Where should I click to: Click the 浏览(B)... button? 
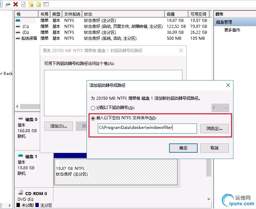[x=214, y=129]
